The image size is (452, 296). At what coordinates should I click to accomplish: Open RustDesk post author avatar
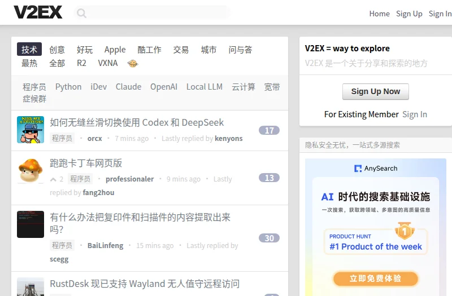coord(31,287)
